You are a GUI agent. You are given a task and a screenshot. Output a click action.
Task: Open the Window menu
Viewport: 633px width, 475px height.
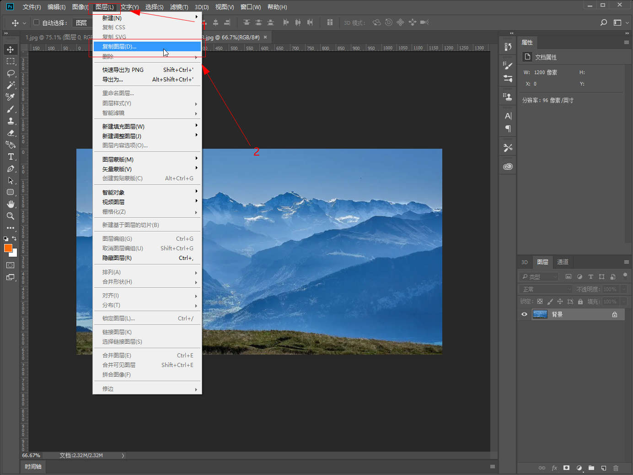[x=251, y=7]
